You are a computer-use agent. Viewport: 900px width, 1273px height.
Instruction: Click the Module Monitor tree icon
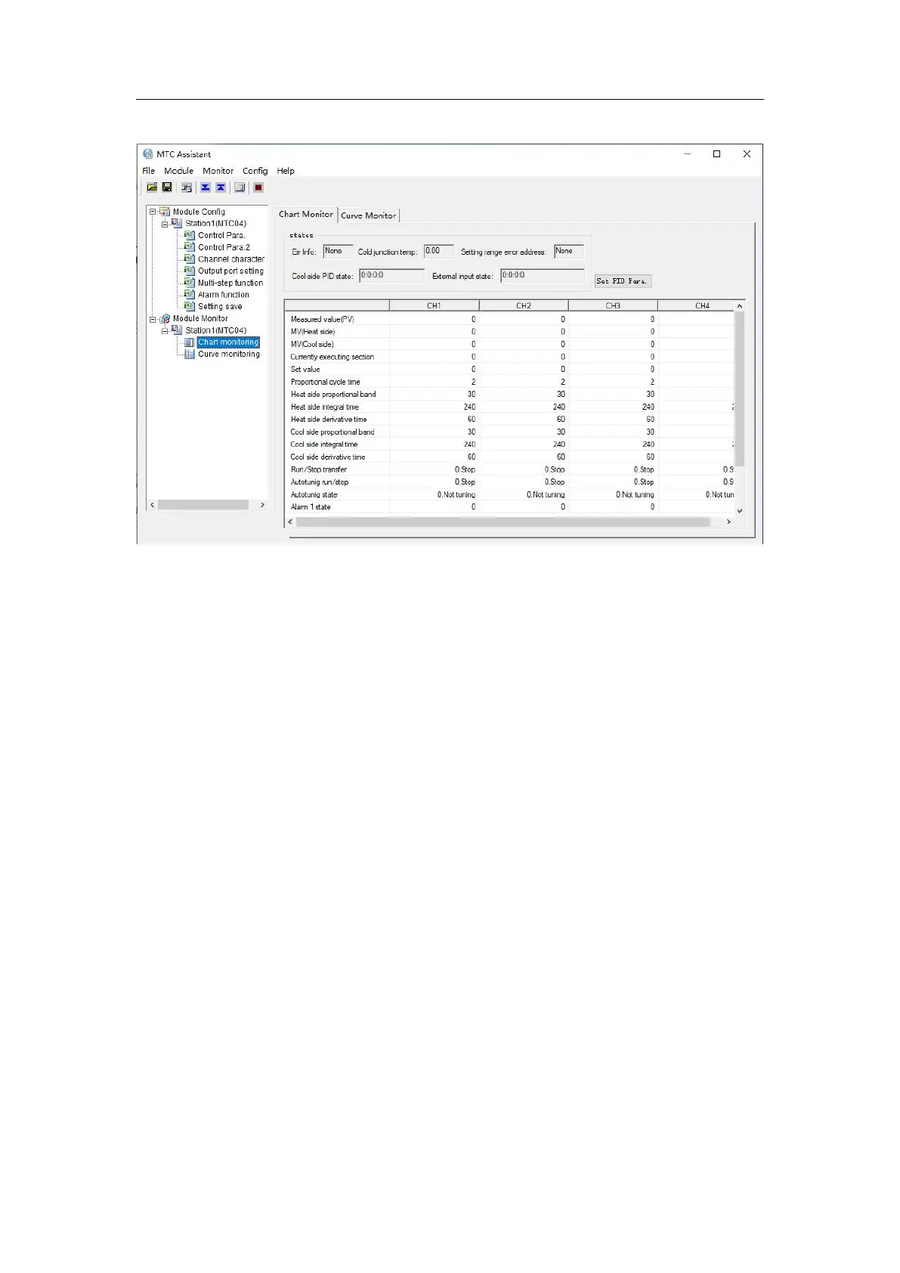165,318
